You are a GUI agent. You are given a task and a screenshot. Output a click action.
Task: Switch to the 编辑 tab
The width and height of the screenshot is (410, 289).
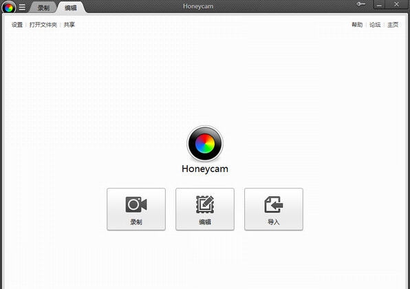click(71, 8)
